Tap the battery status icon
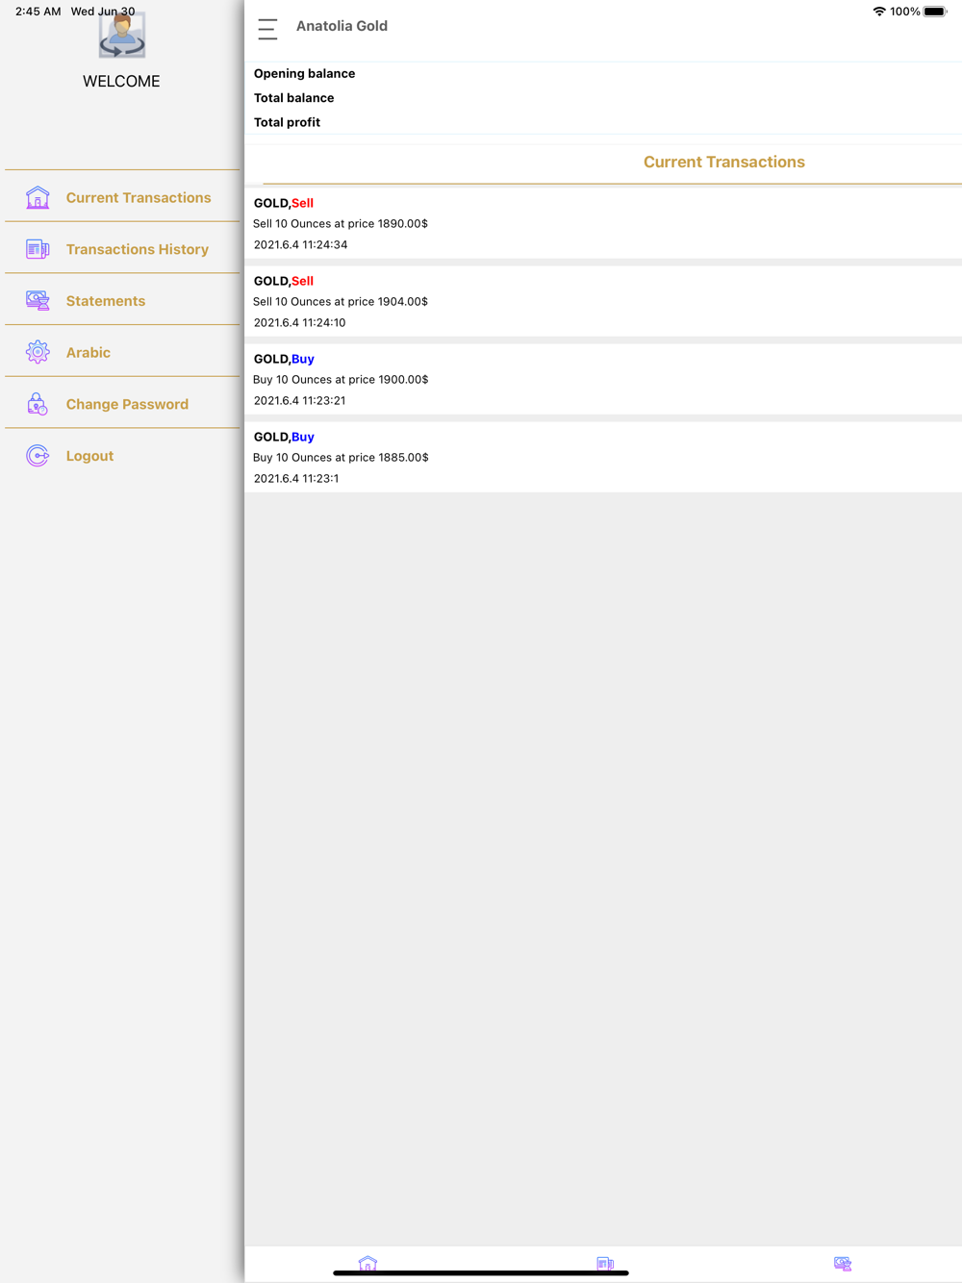This screenshot has width=962, height=1283. (x=935, y=12)
